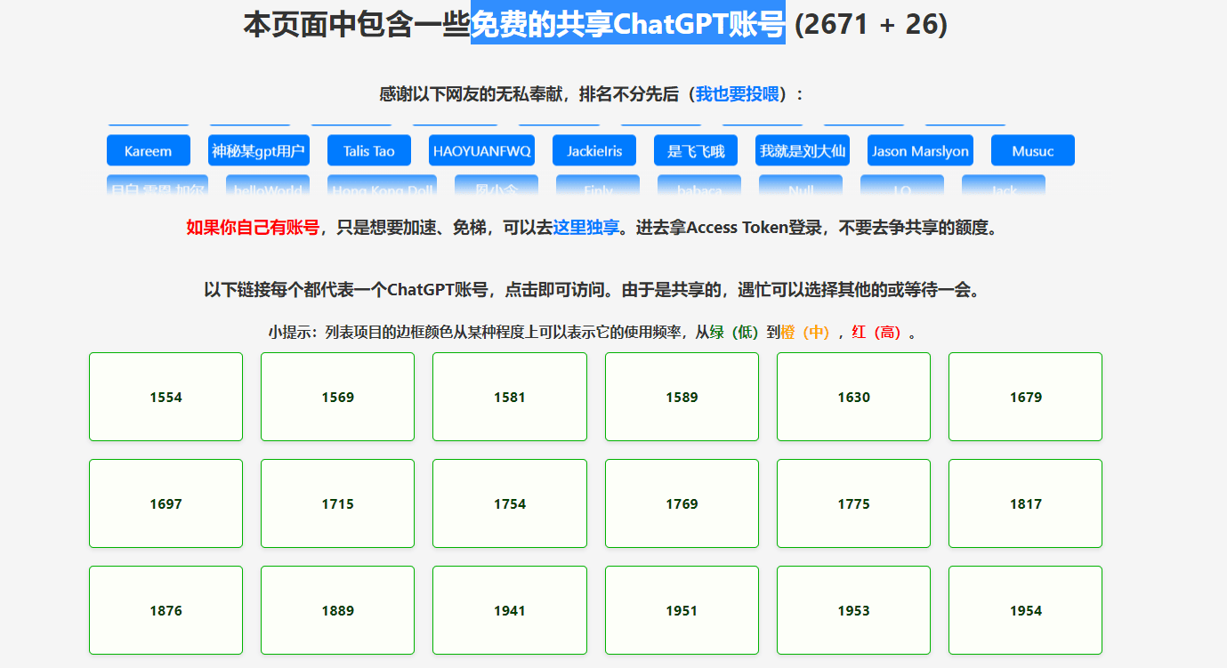The image size is (1227, 668).
Task: Click the JackieIris contributor tag
Action: pyautogui.click(x=594, y=151)
